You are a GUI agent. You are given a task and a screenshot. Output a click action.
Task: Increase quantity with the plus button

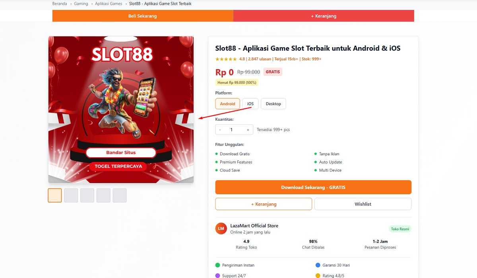tap(248, 130)
